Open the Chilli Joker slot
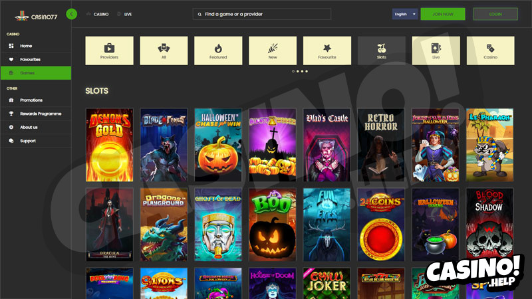 coord(327,284)
